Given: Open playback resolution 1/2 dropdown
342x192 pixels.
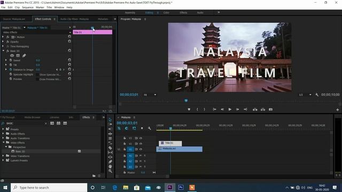Looking at the screenshot, I should pyautogui.click(x=305, y=95).
